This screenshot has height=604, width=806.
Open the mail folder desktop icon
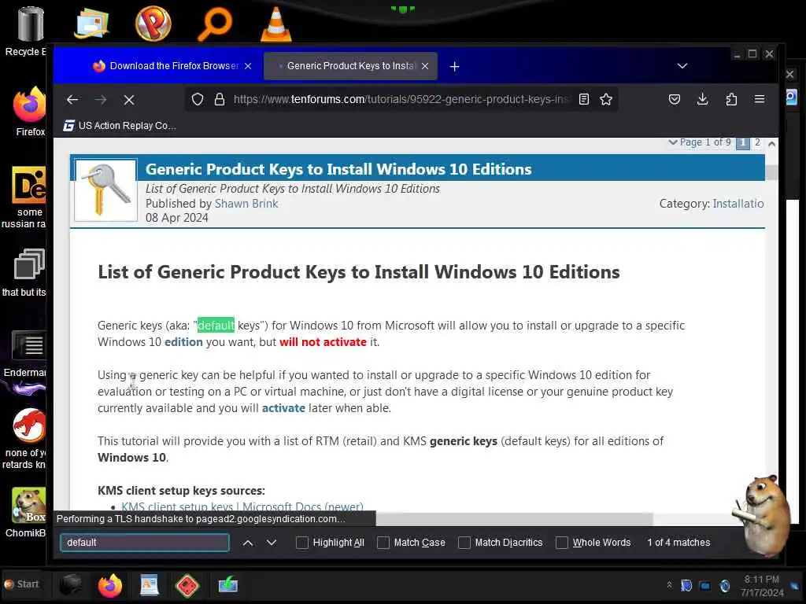[91, 24]
